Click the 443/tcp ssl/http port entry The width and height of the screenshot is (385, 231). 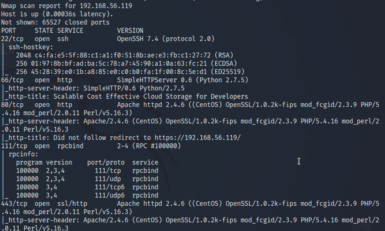tap(44, 204)
